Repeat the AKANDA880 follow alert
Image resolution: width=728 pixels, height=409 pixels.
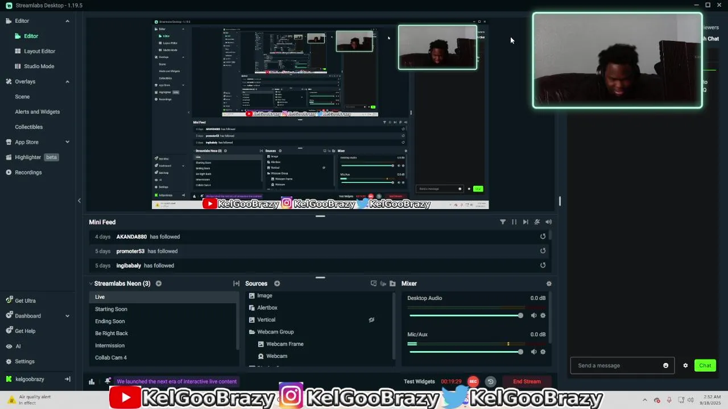tap(543, 237)
